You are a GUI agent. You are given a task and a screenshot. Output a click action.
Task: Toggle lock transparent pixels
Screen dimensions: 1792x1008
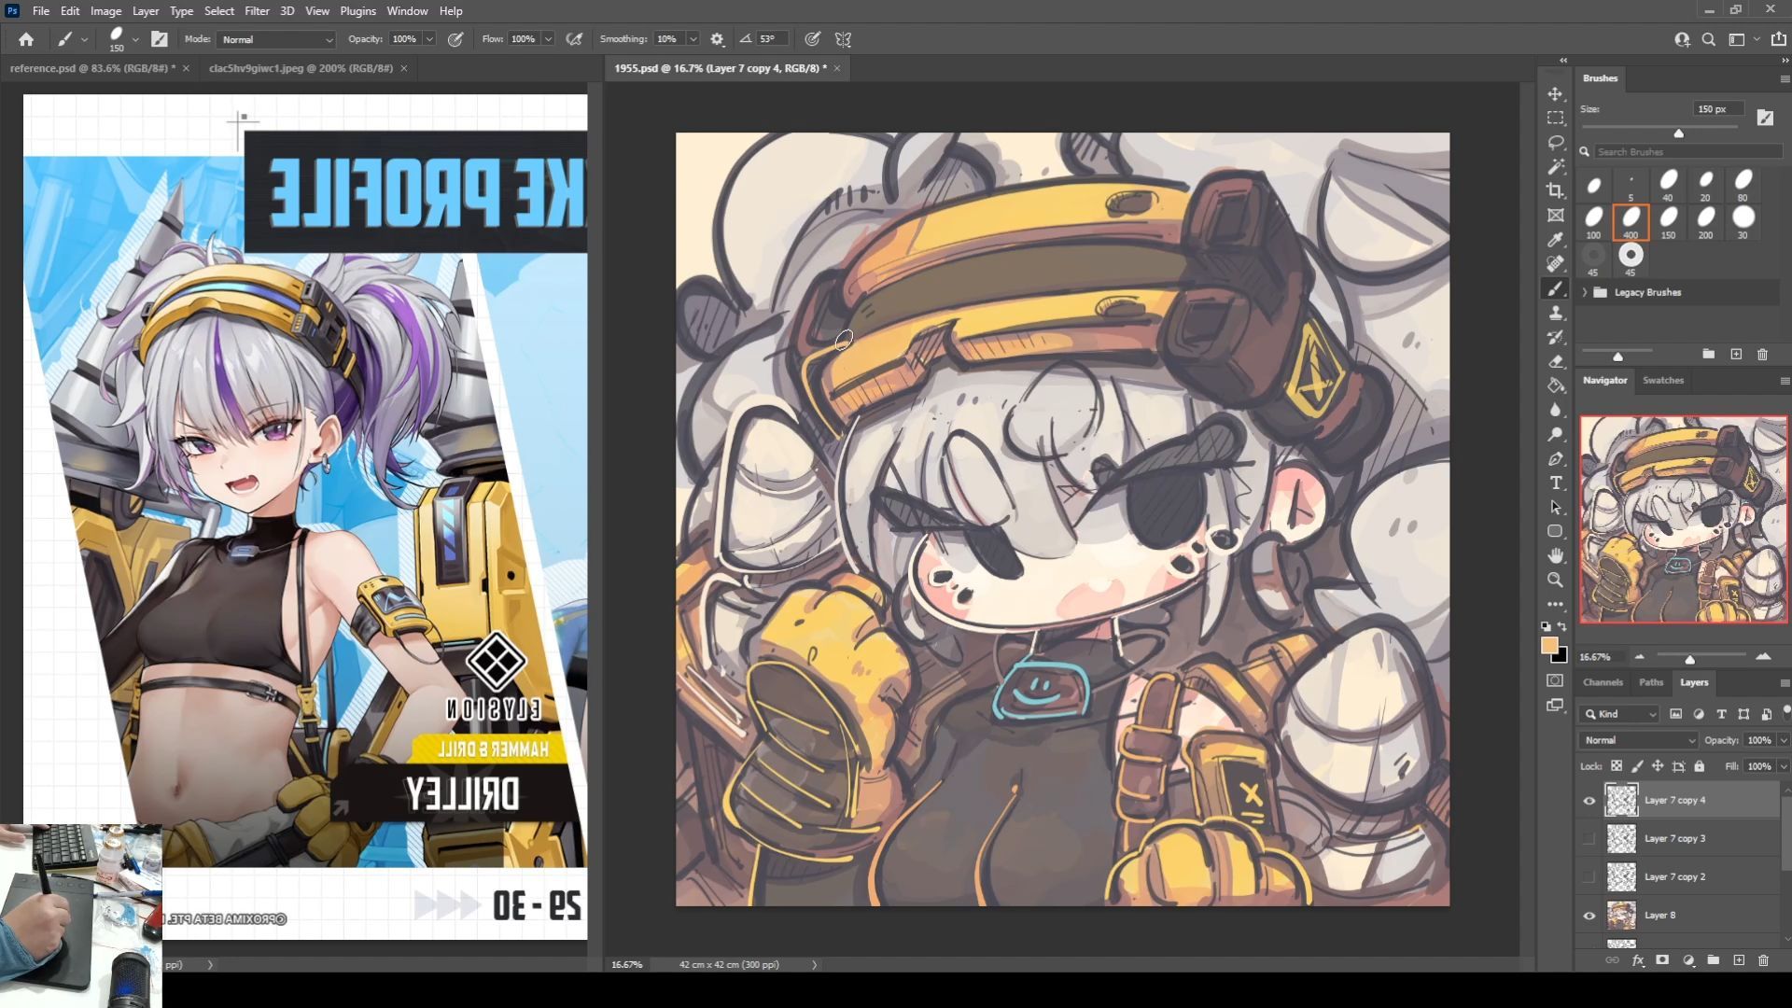coord(1617,766)
